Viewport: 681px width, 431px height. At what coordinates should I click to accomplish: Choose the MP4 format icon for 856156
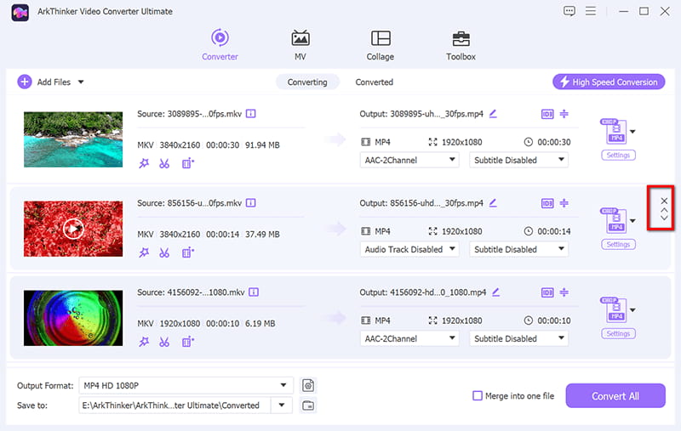click(x=614, y=220)
